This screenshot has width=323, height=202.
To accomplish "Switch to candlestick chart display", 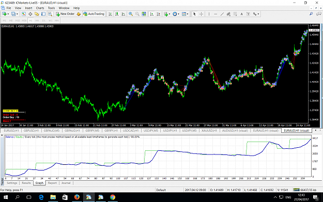I will click(x=117, y=14).
